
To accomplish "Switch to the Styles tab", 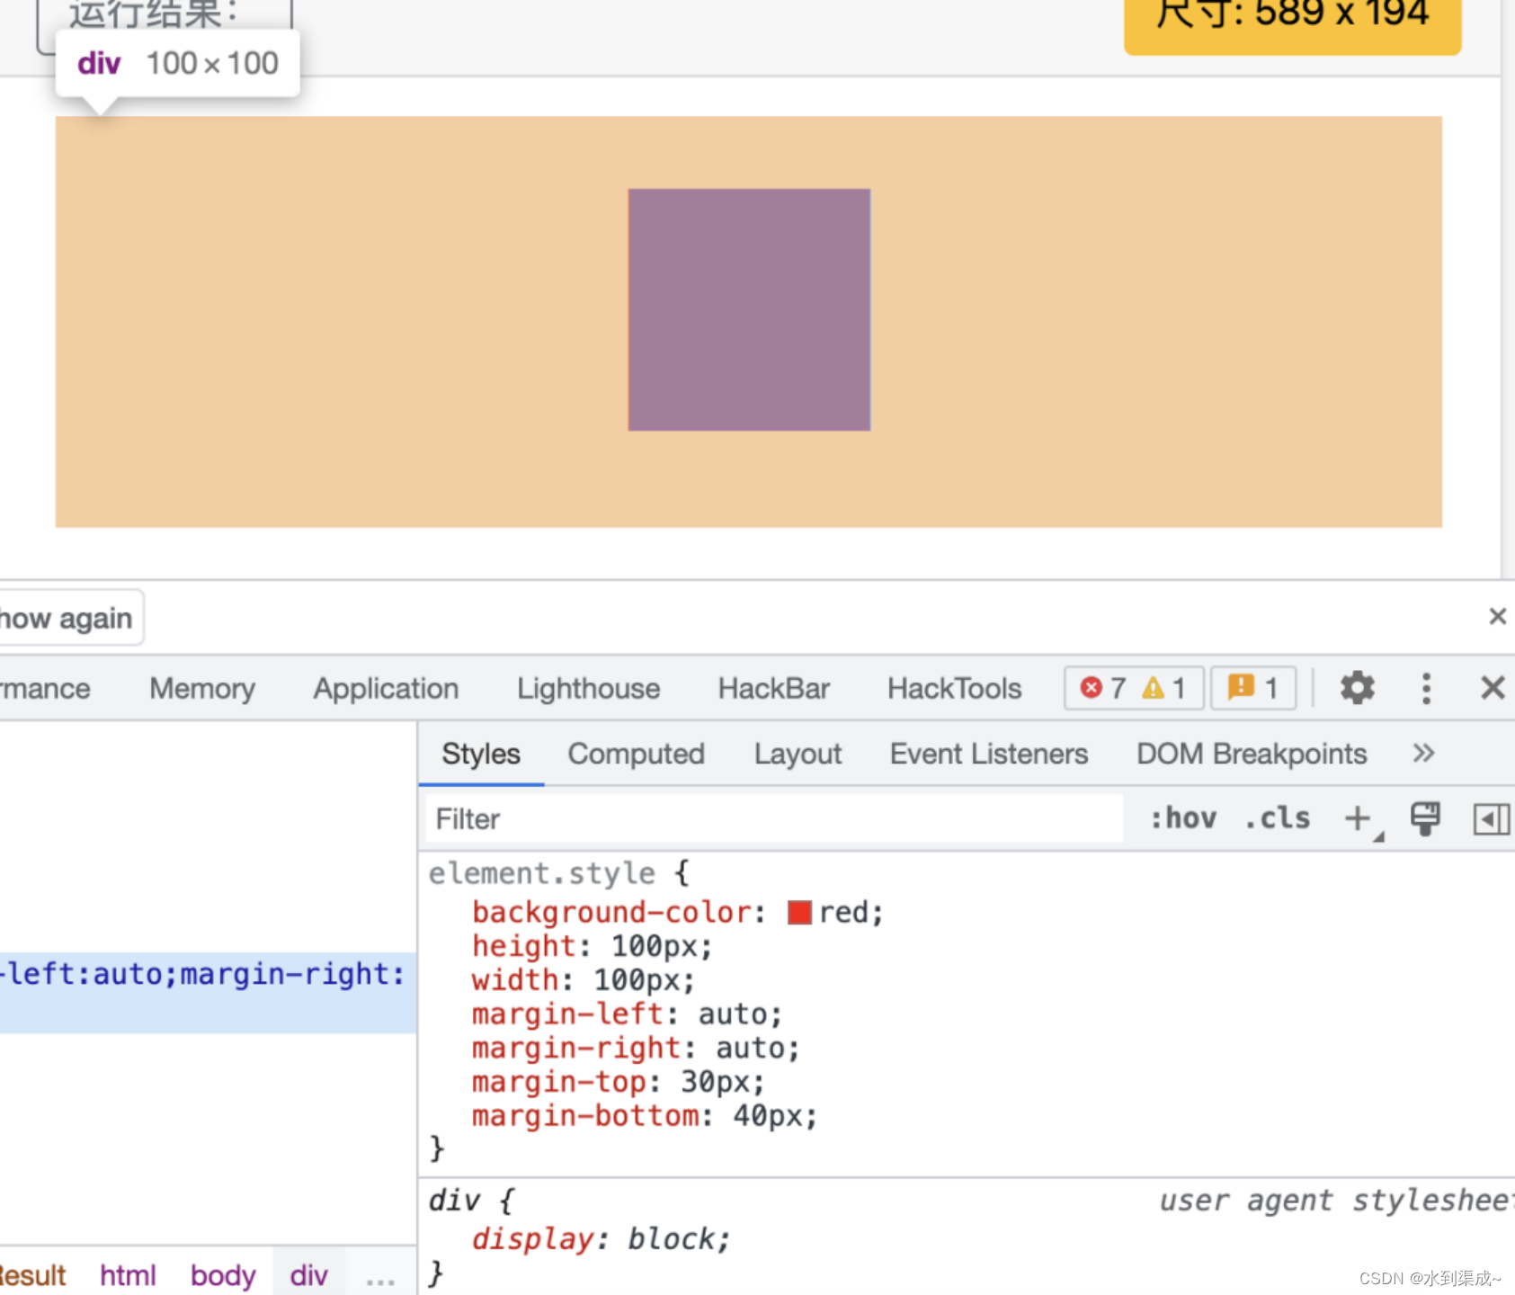I will [481, 754].
